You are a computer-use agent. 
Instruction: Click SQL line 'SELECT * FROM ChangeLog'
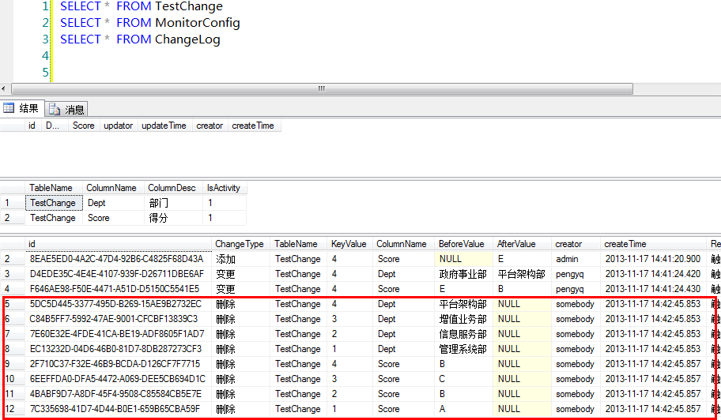click(x=140, y=39)
